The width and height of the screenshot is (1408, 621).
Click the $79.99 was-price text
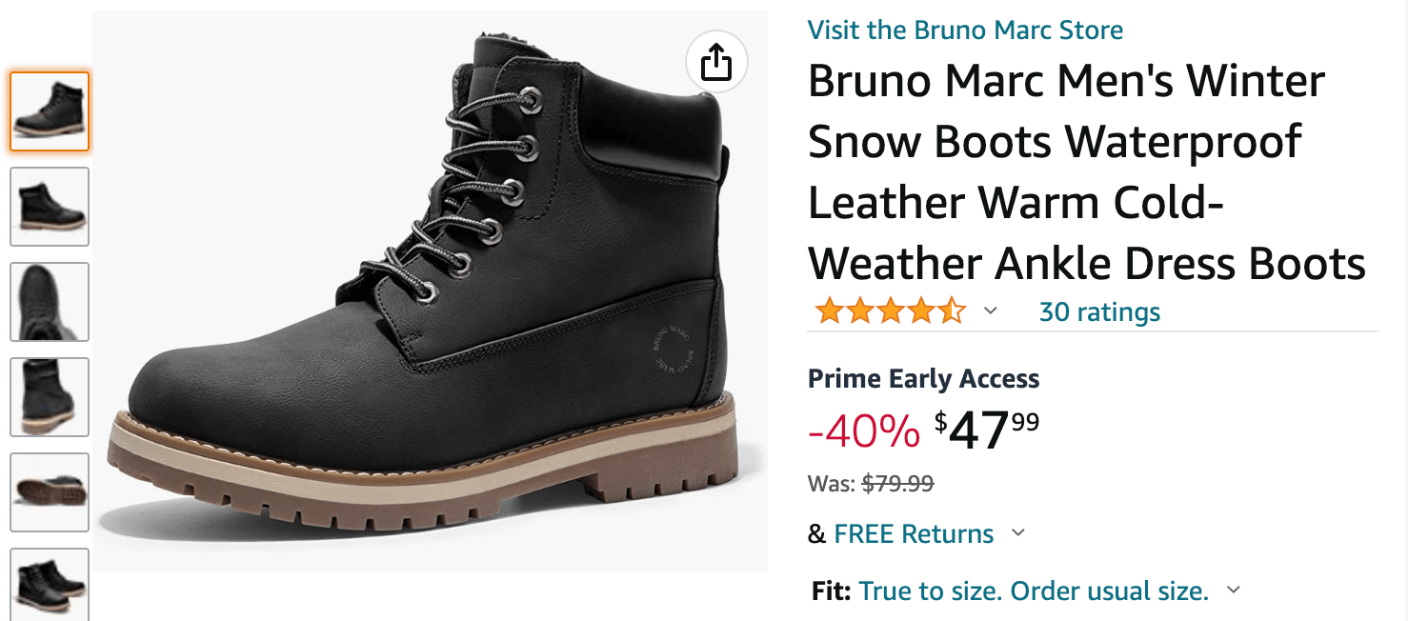pyautogui.click(x=897, y=483)
